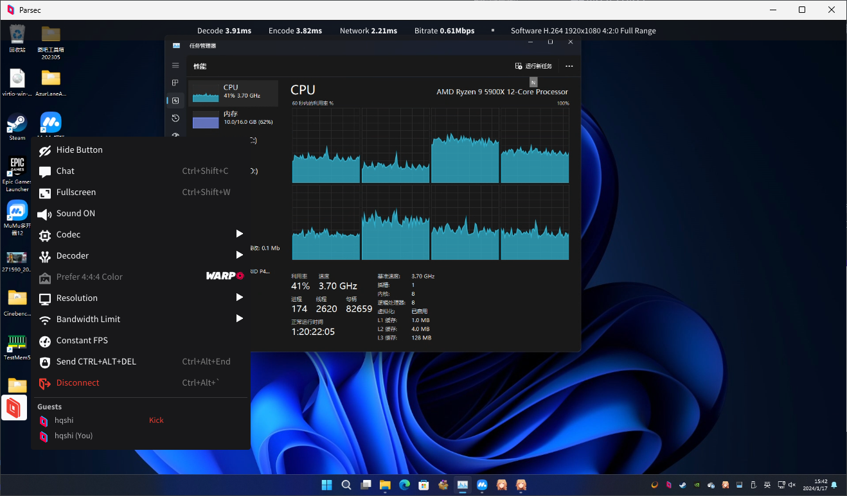Open the 回收站 Recycle Bin desktop icon
Screen dimensions: 847x496
coord(17,38)
